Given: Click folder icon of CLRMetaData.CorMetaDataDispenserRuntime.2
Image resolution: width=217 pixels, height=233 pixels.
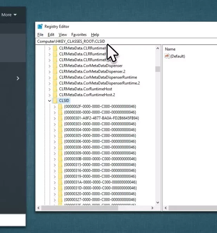Looking at the screenshot, I should point(55,83).
